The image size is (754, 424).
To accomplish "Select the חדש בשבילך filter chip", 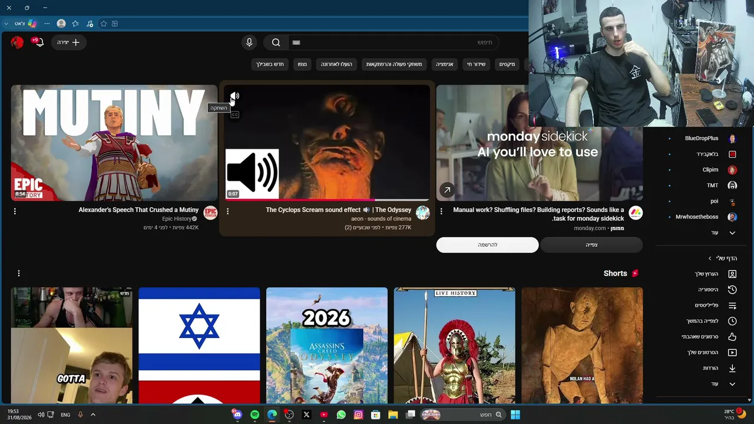I will point(270,64).
